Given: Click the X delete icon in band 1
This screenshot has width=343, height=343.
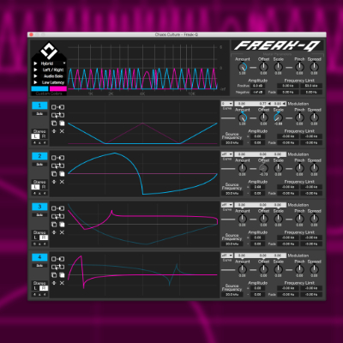Looking at the screenshot, I should [x=62, y=131].
